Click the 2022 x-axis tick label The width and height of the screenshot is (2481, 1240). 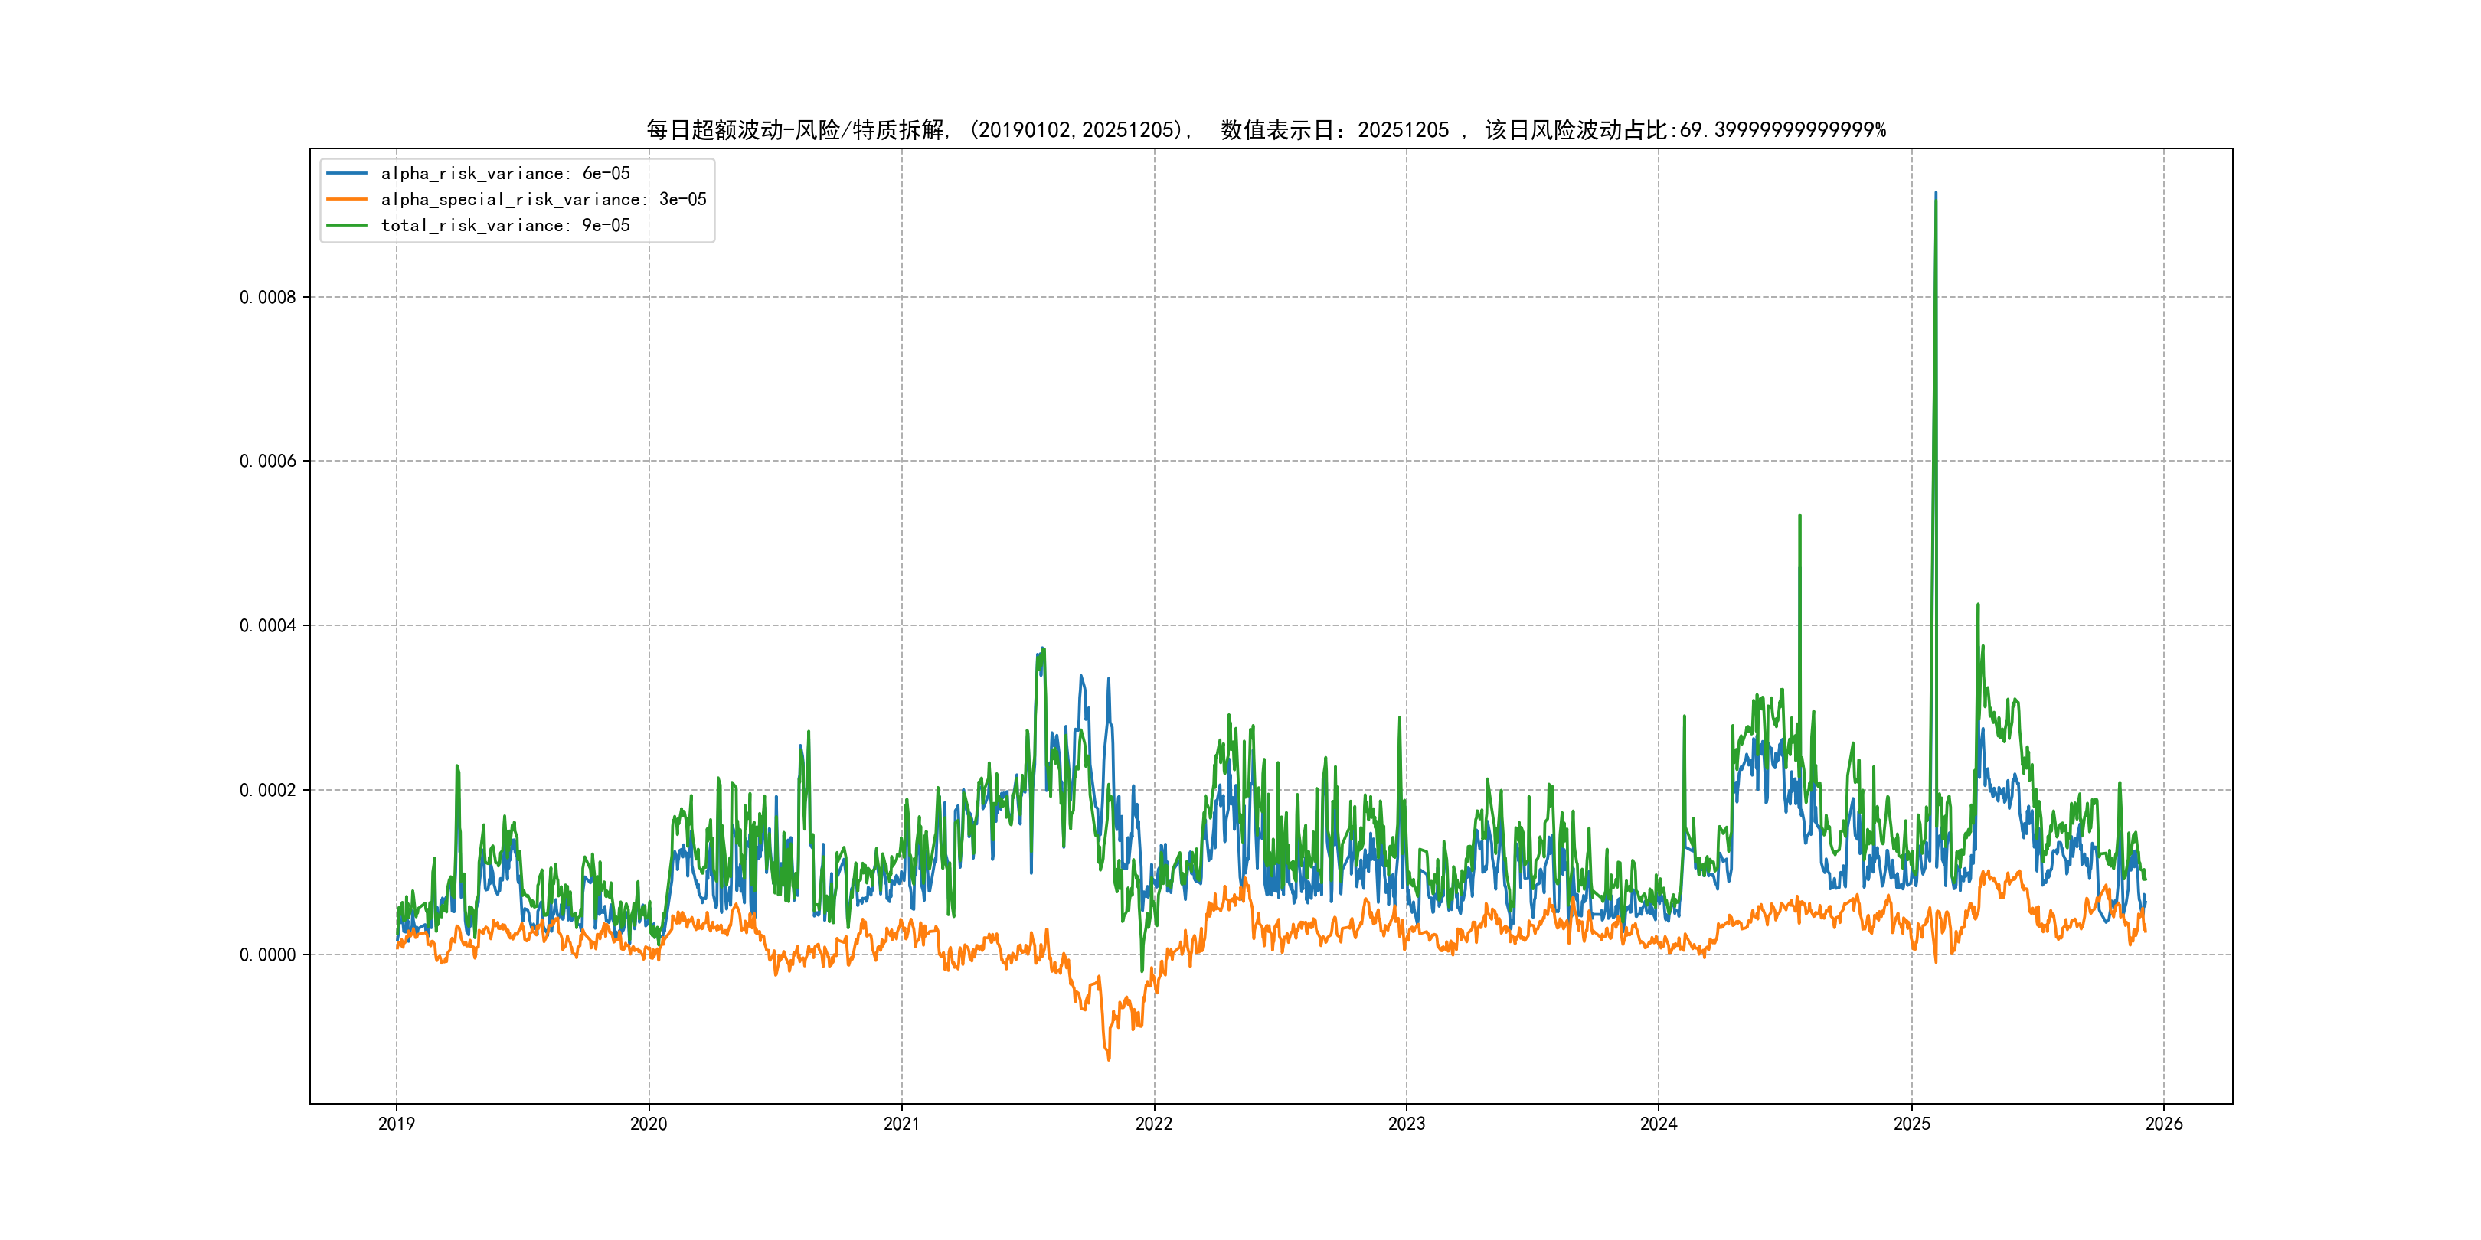tap(1154, 1124)
